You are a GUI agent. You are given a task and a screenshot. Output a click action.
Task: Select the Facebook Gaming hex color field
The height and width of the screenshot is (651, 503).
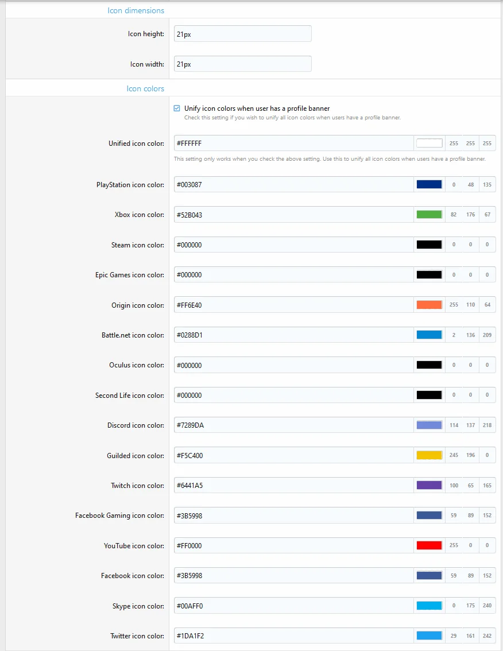tap(287, 515)
